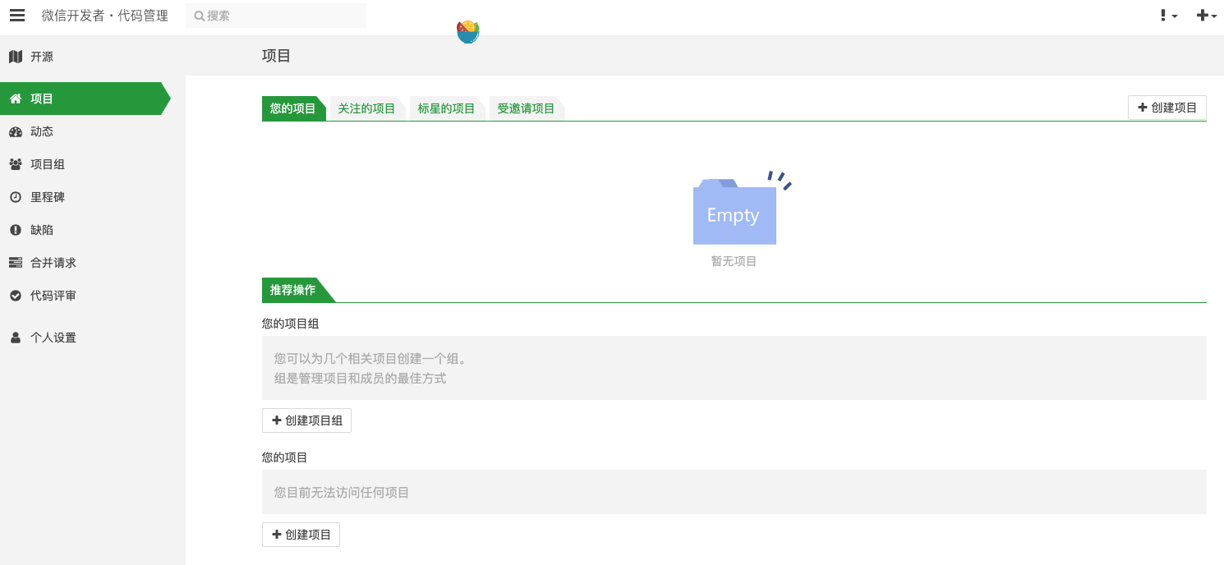Screen dimensions: 1224x565
Task: Switch to 受邀请项目 tab
Action: pos(526,108)
